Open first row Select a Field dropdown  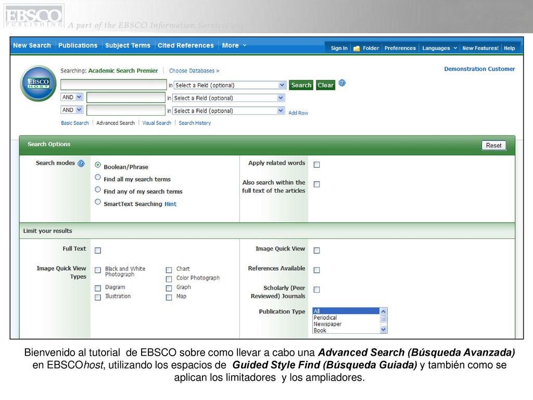point(230,85)
